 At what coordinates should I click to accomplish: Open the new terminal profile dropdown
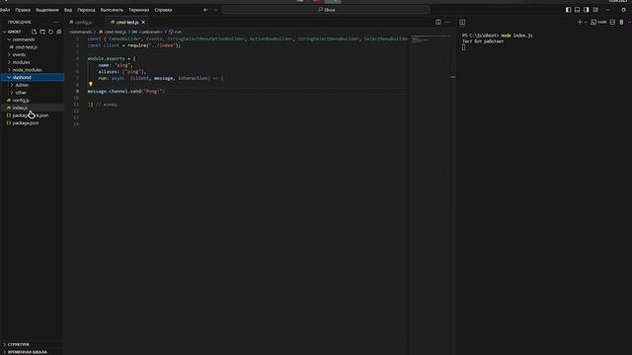coord(586,22)
